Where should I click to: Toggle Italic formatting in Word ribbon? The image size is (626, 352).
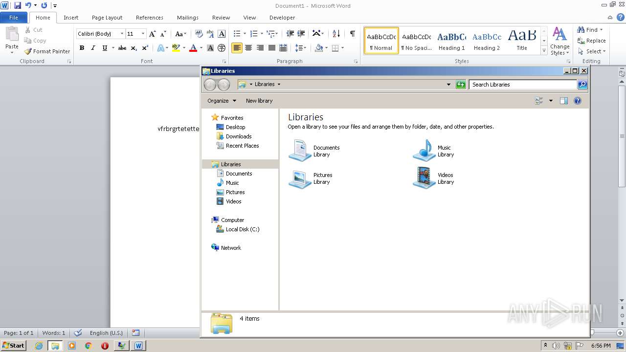coord(93,48)
